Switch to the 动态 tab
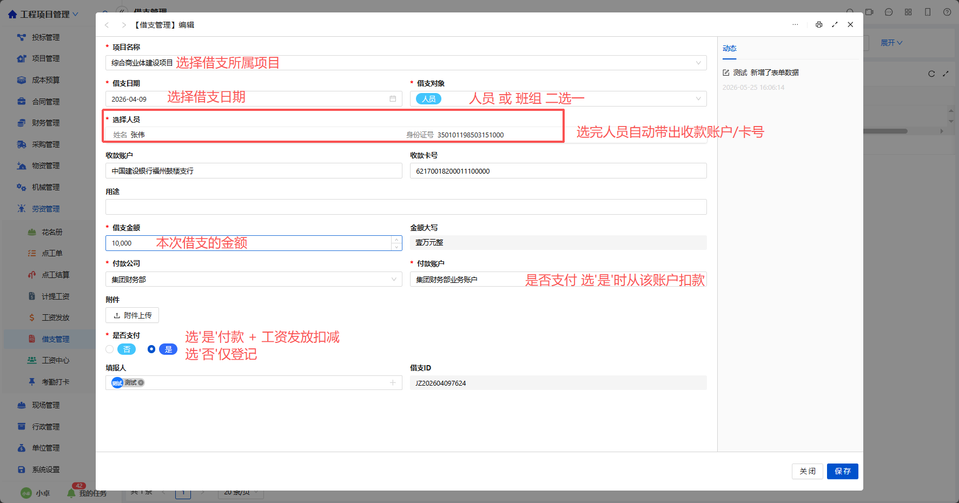The height and width of the screenshot is (503, 959). click(x=730, y=48)
